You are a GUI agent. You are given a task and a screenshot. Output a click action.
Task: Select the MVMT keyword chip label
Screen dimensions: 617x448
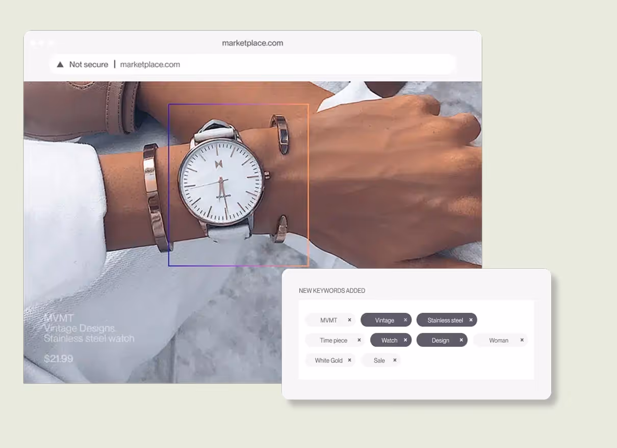point(328,320)
